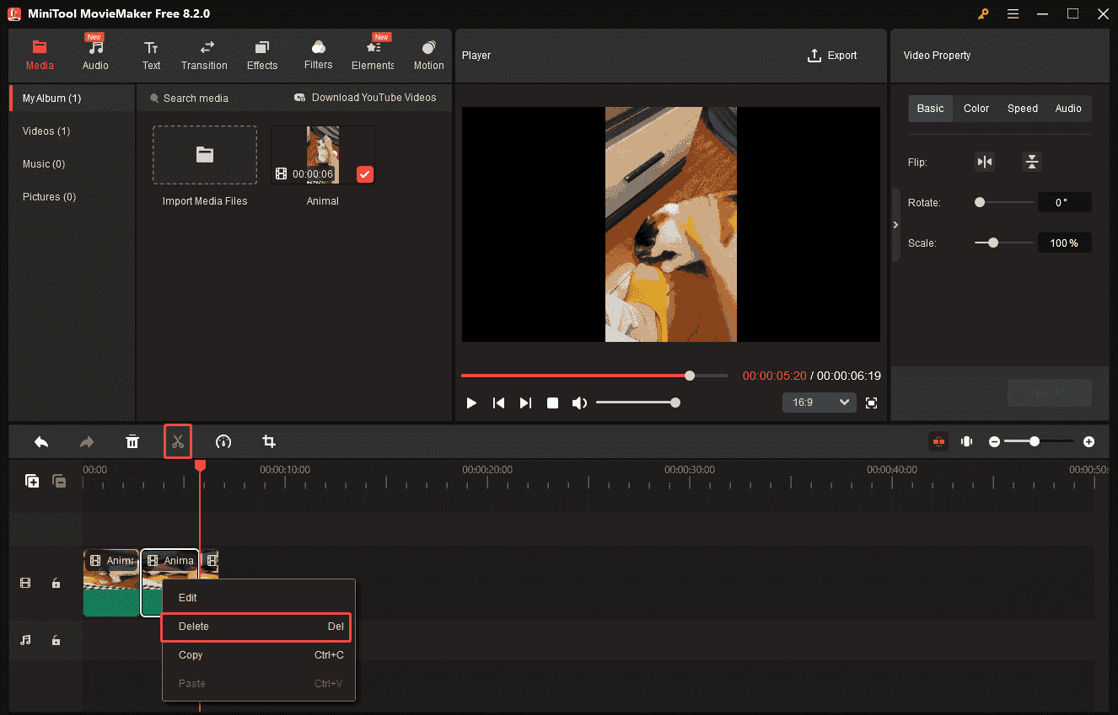This screenshot has height=715, width=1118.
Task: Redo the last action
Action: coord(86,441)
